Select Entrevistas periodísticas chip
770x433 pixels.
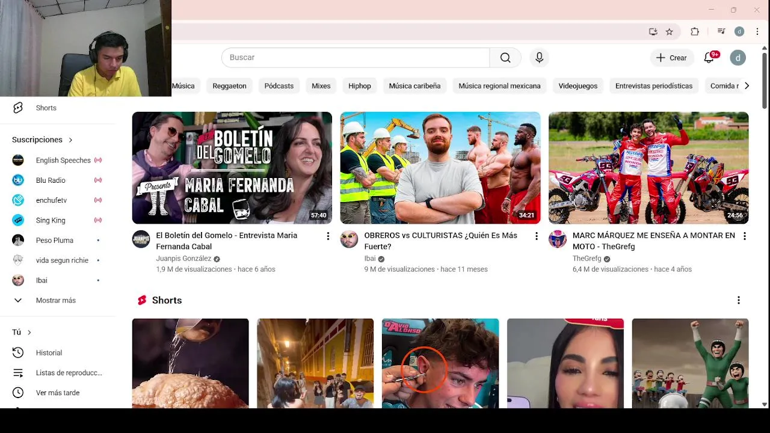[x=654, y=86]
